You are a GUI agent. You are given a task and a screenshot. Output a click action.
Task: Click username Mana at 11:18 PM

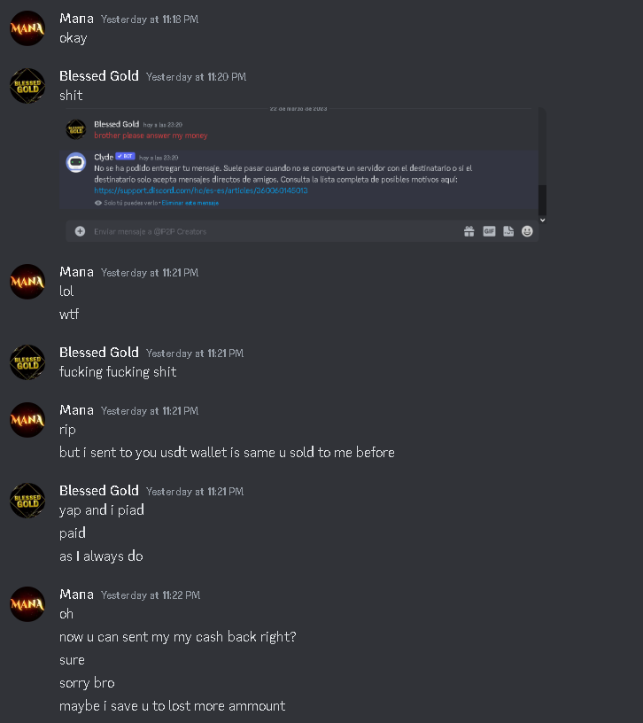click(x=76, y=19)
